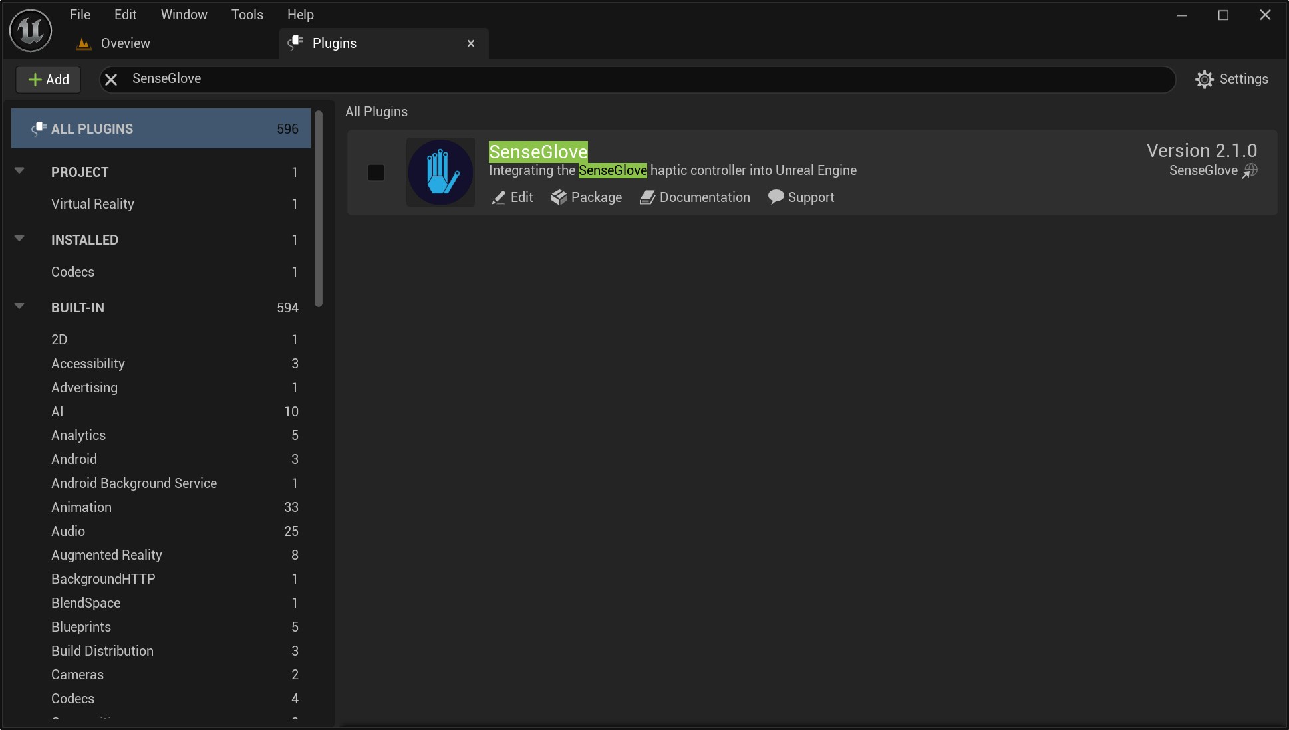Click the SenseGlove plugin hand icon thumbnail
Image resolution: width=1289 pixels, height=730 pixels.
(x=440, y=172)
